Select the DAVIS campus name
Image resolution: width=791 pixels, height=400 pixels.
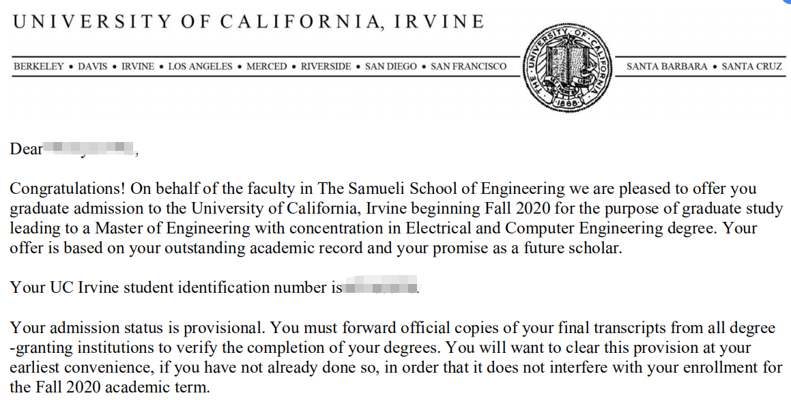93,67
